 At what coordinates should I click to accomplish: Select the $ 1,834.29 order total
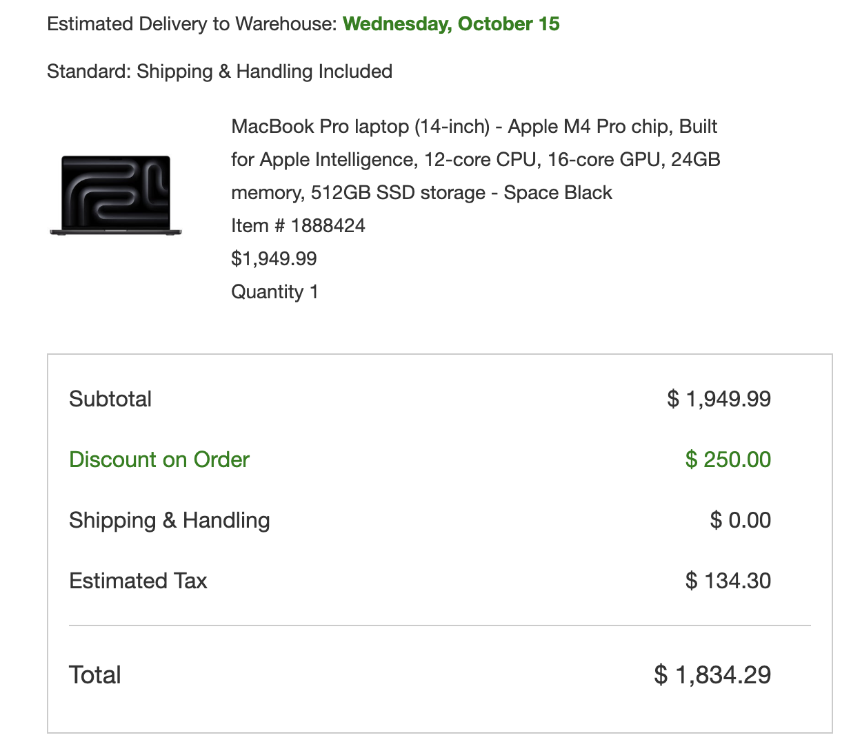(x=712, y=675)
